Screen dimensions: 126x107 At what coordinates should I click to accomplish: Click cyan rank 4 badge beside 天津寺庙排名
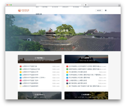click(67, 75)
